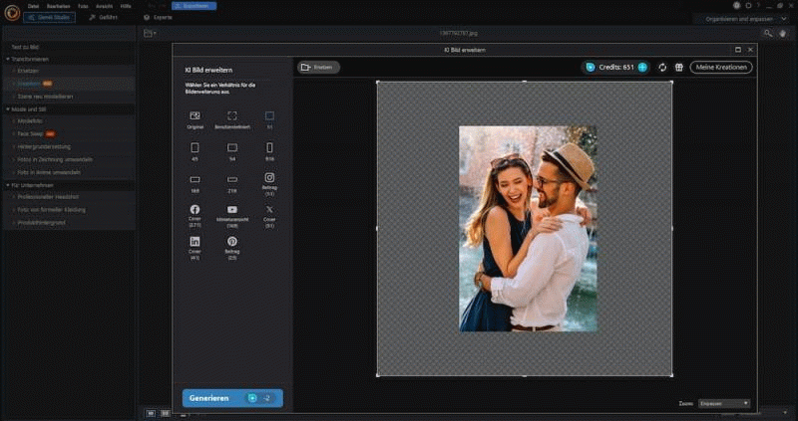Select the Pinterest Beitrag preset
The height and width of the screenshot is (421, 798).
pyautogui.click(x=232, y=241)
